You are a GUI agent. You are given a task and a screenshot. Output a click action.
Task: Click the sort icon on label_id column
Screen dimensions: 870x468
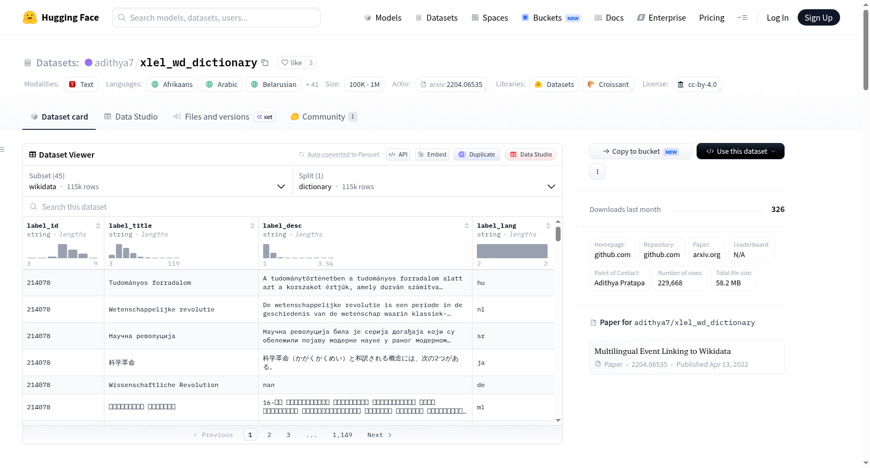point(98,226)
